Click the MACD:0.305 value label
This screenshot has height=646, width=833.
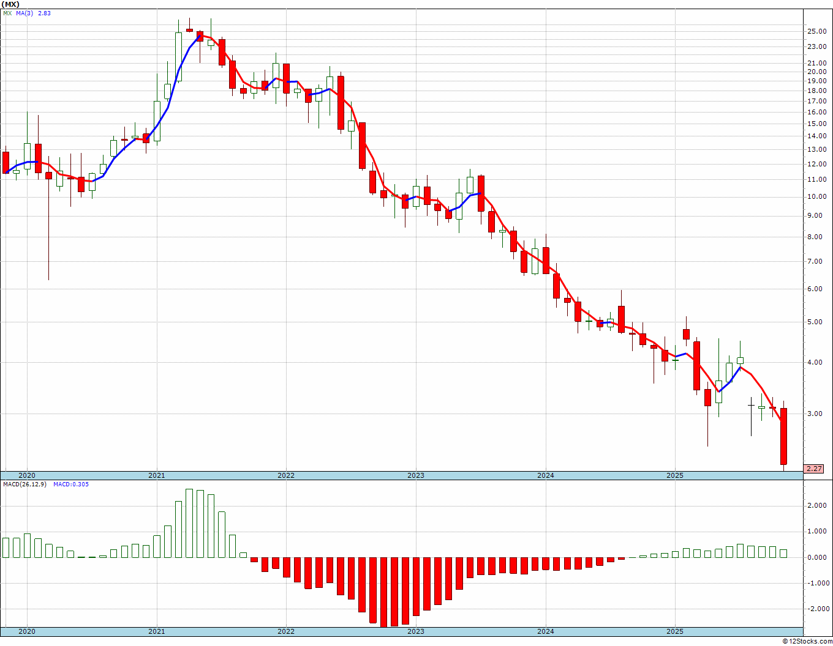(x=70, y=484)
